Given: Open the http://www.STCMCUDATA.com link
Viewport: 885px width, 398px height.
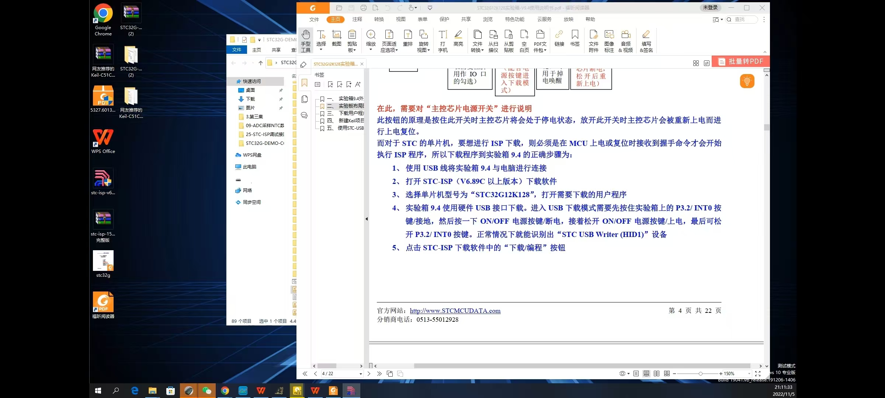Looking at the screenshot, I should (x=455, y=311).
